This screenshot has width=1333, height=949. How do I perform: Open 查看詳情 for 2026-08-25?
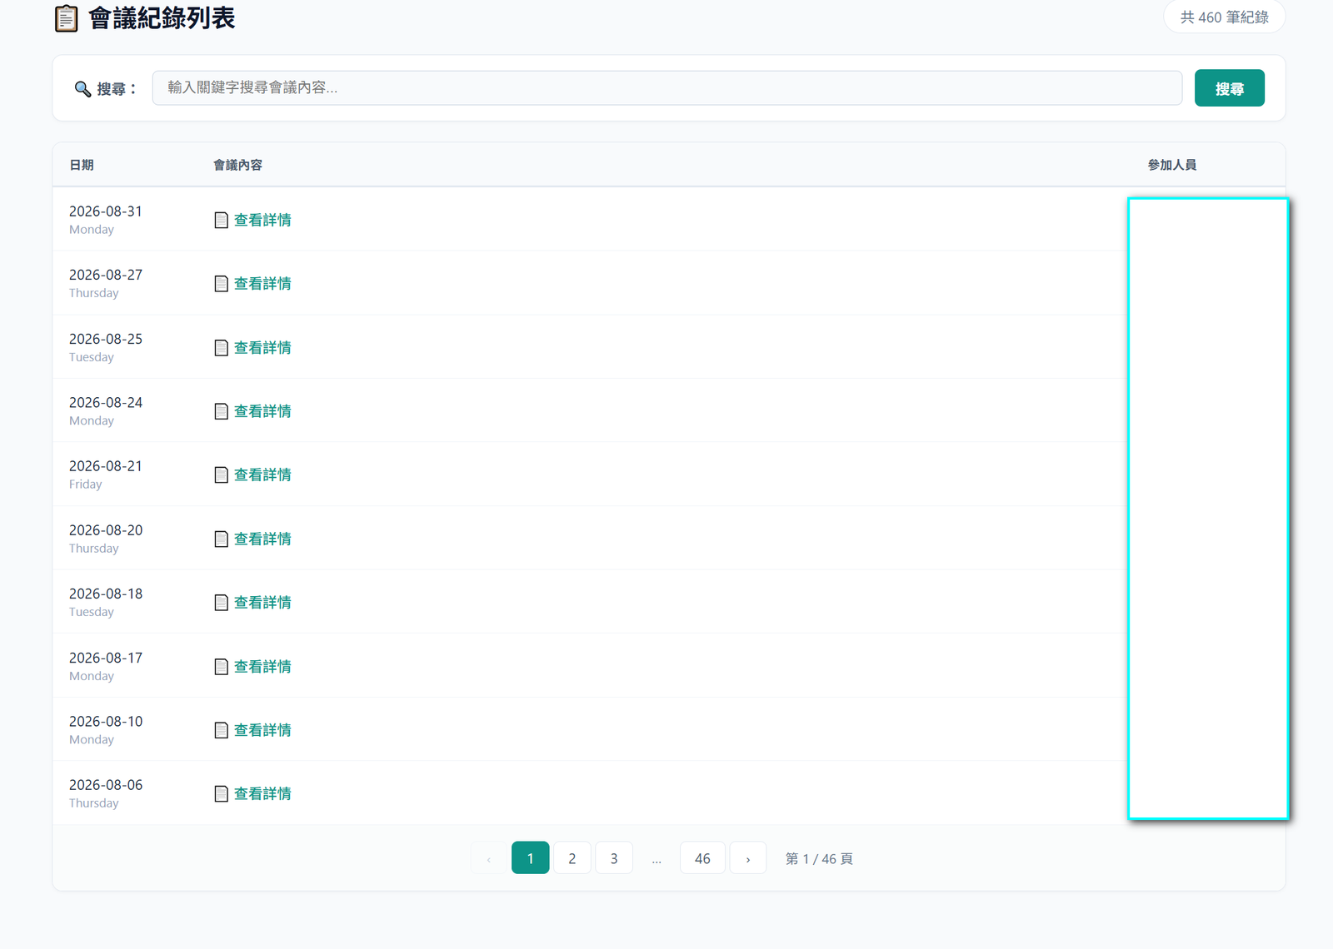tap(262, 348)
